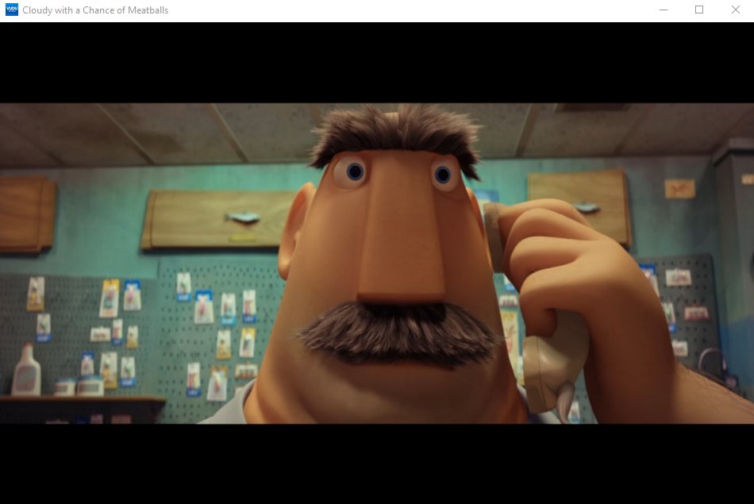This screenshot has width=754, height=504.
Task: Close the Cloudy with a Chance of Meatballs window
Action: tap(736, 10)
